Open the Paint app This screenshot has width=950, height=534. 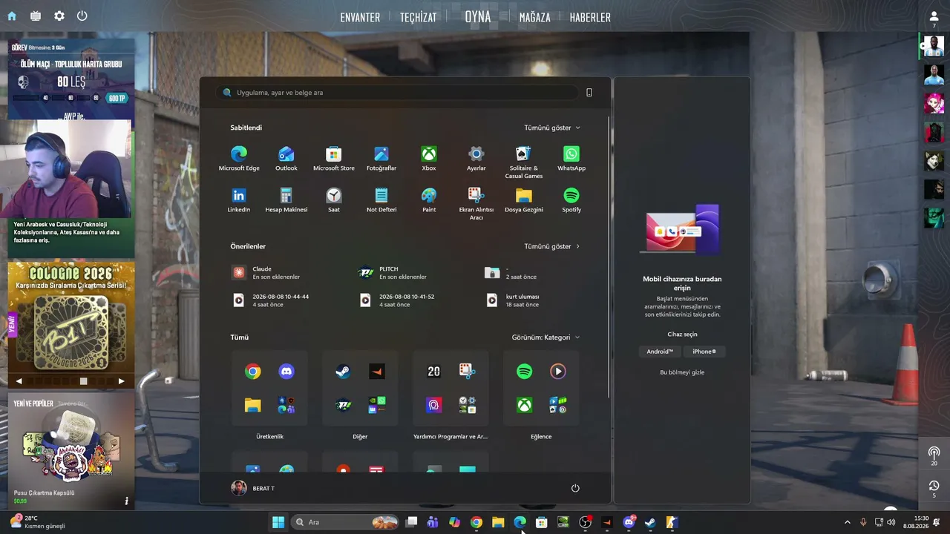[429, 200]
